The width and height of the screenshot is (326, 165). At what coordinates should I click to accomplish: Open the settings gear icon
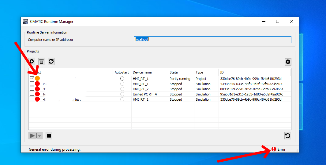point(288,62)
